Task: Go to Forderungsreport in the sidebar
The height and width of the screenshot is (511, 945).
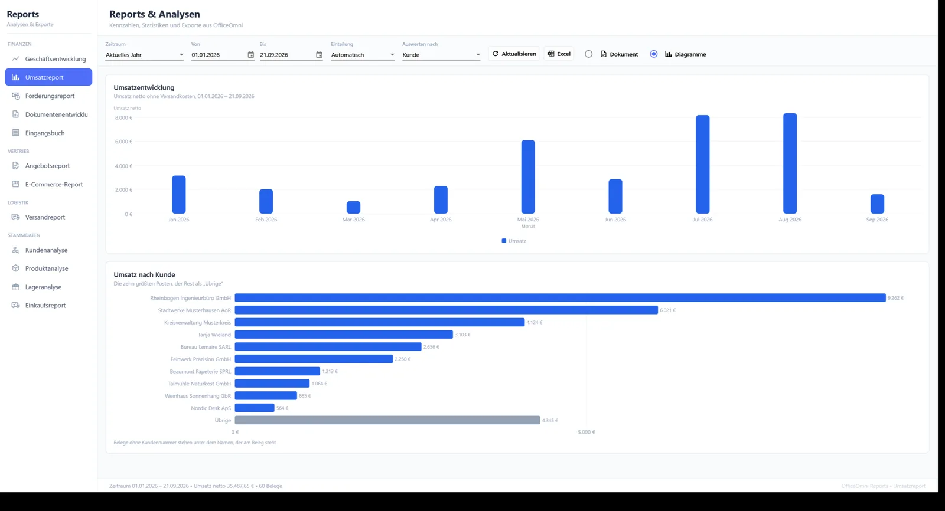Action: tap(48, 96)
